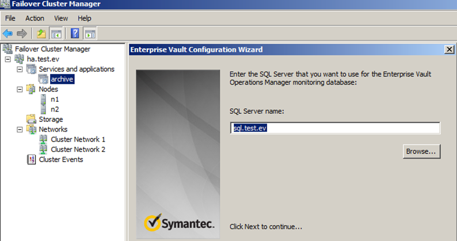
Task: Open the Help menu
Action: (x=85, y=18)
